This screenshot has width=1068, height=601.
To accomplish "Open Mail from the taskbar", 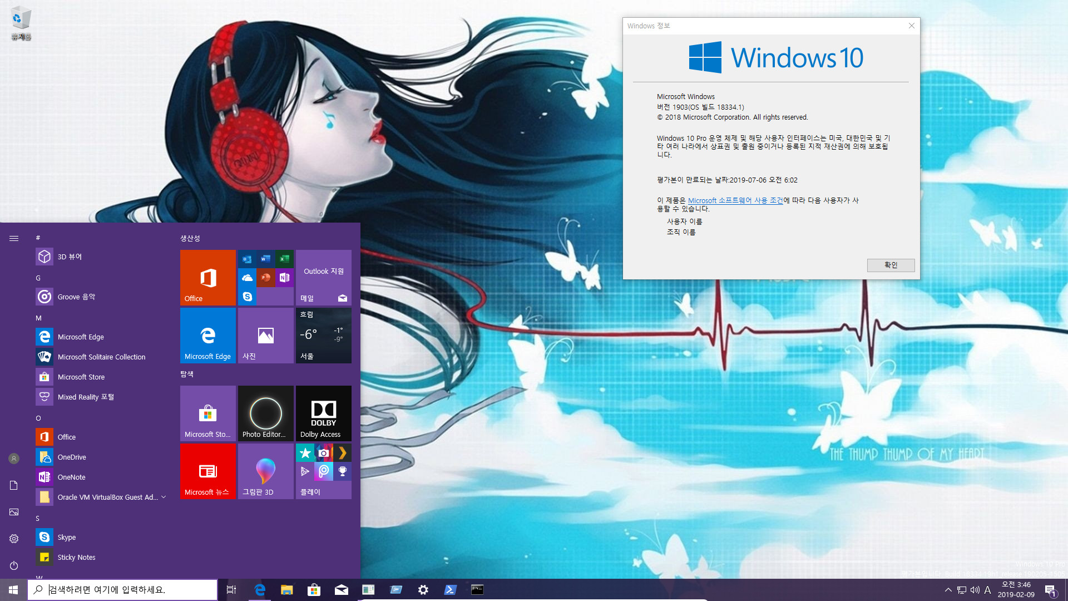I will [342, 590].
